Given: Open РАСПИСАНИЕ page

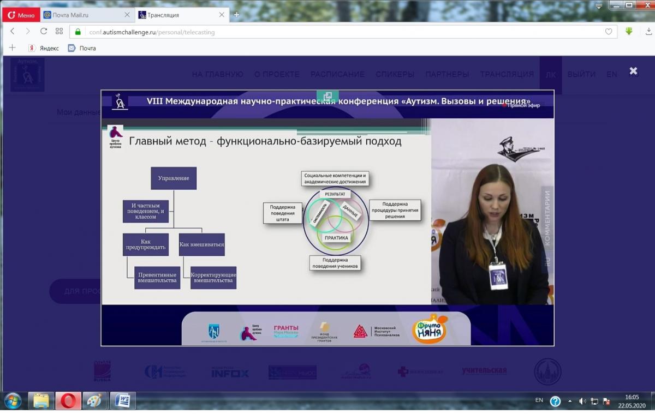Looking at the screenshot, I should tap(337, 74).
